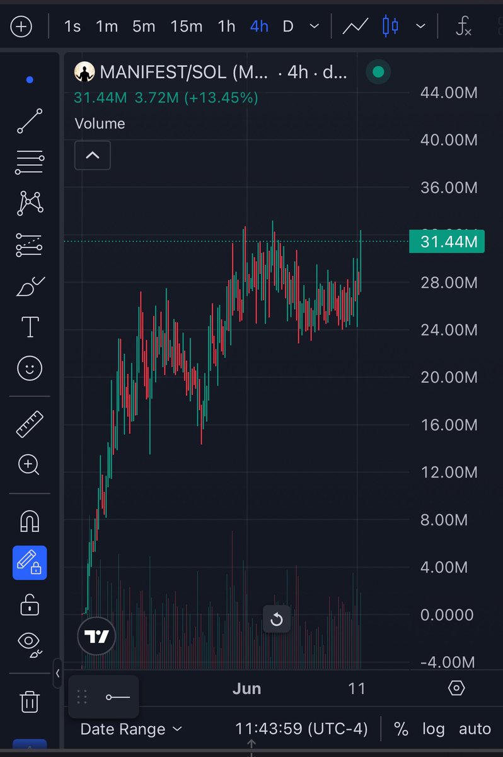This screenshot has width=503, height=757.
Task: Click the 4h interval in chart legend
Action: pyautogui.click(x=298, y=72)
